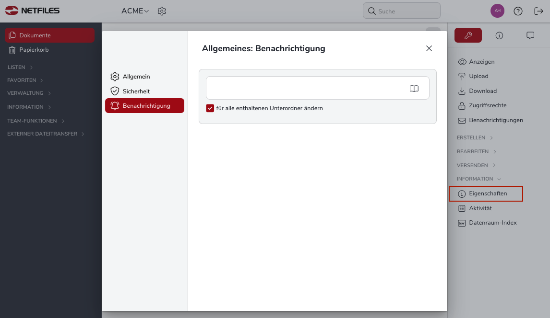Expand the ERSTELLEN section
Screen dimensions: 550x318
coord(475,138)
